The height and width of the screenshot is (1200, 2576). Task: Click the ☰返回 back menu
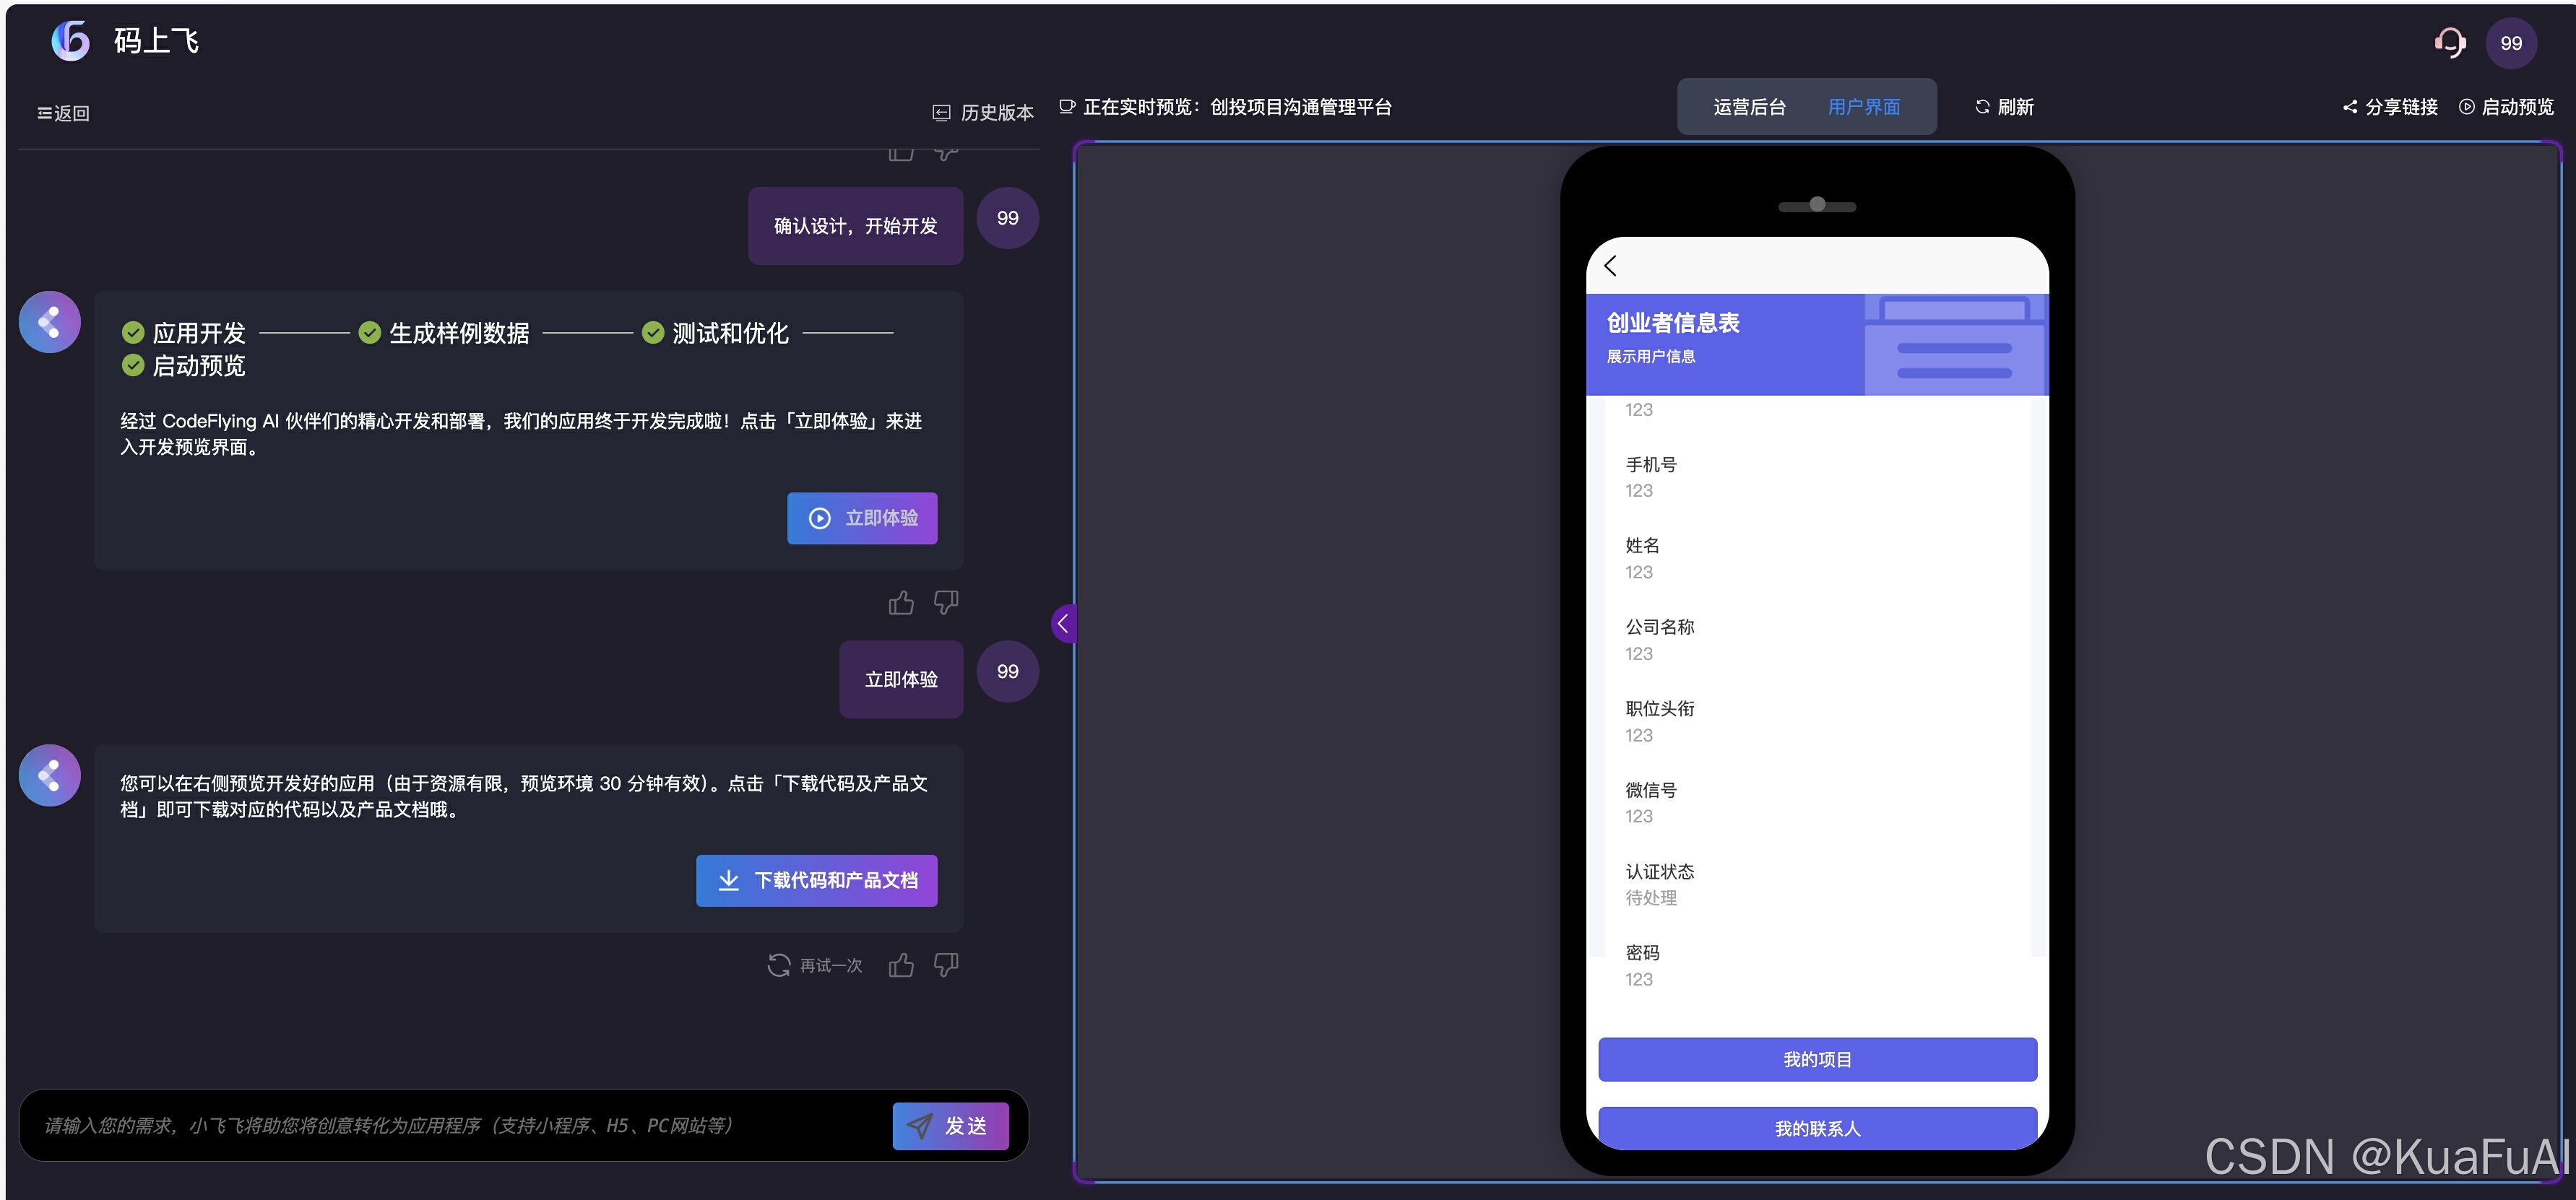(x=63, y=113)
